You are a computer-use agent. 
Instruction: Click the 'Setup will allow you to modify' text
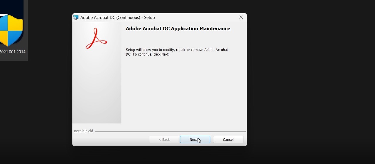pos(177,52)
